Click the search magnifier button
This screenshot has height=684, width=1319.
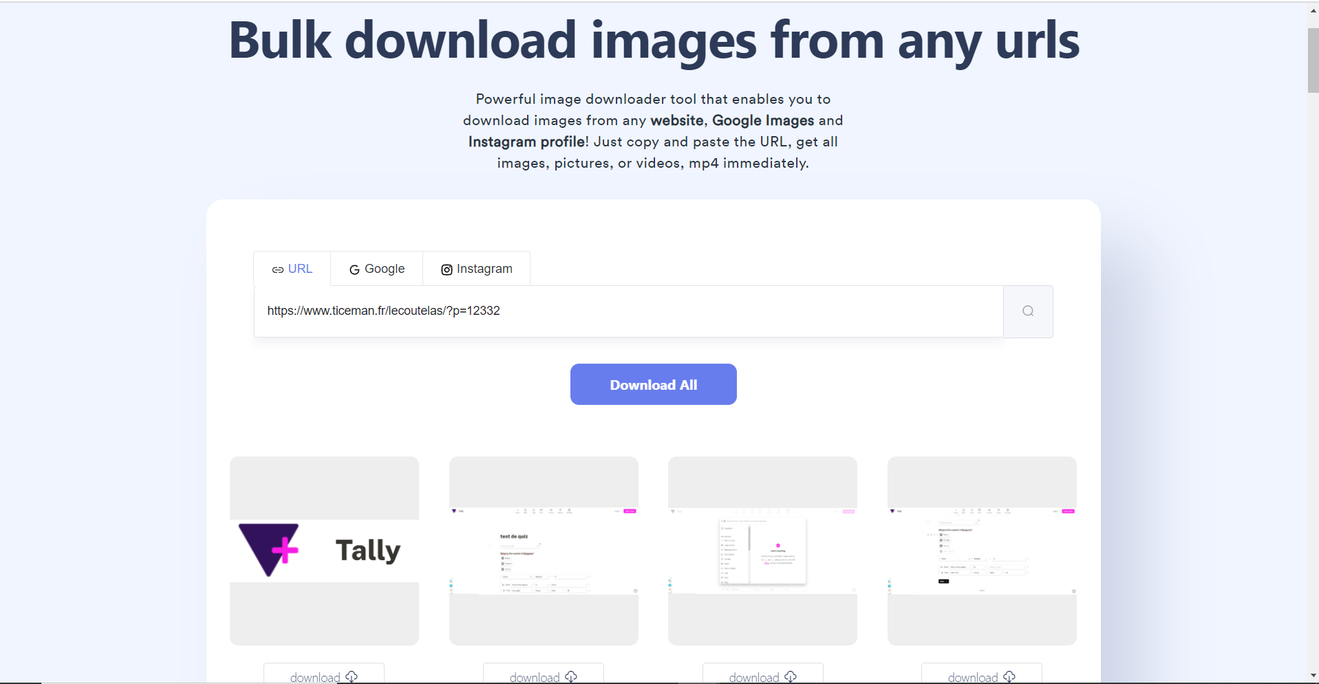coord(1028,311)
